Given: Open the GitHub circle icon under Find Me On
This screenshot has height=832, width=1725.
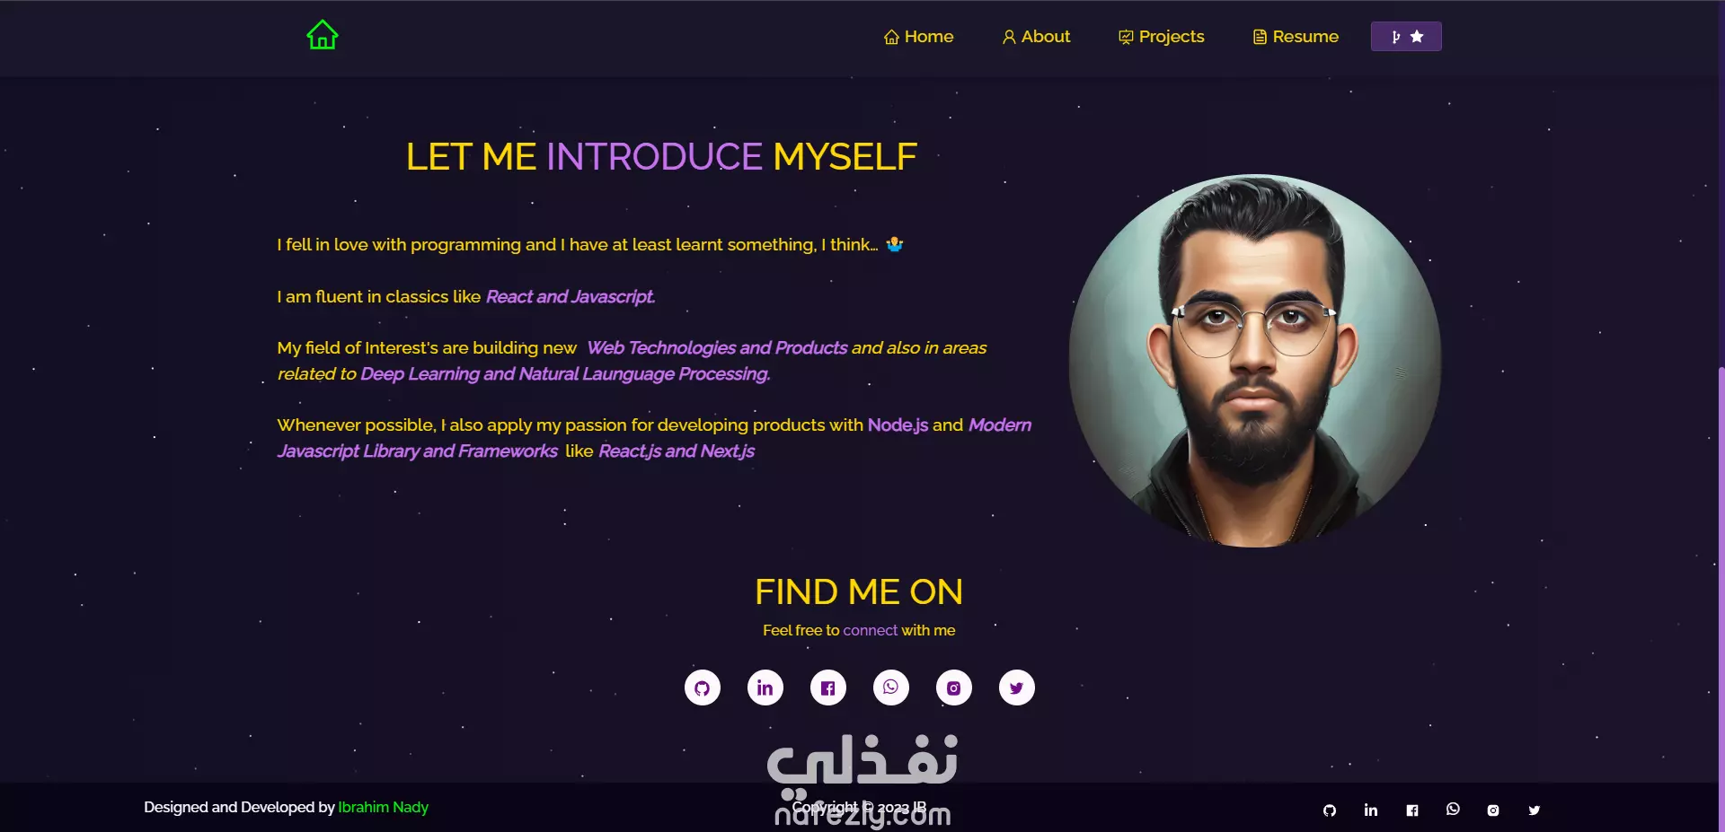Looking at the screenshot, I should [703, 687].
